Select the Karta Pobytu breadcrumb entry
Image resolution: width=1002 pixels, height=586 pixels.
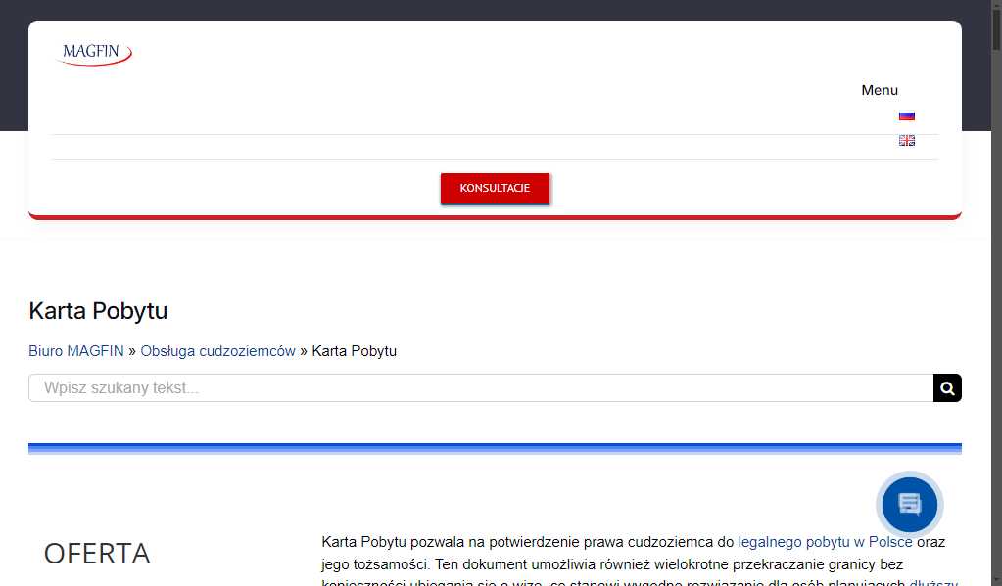tap(354, 350)
